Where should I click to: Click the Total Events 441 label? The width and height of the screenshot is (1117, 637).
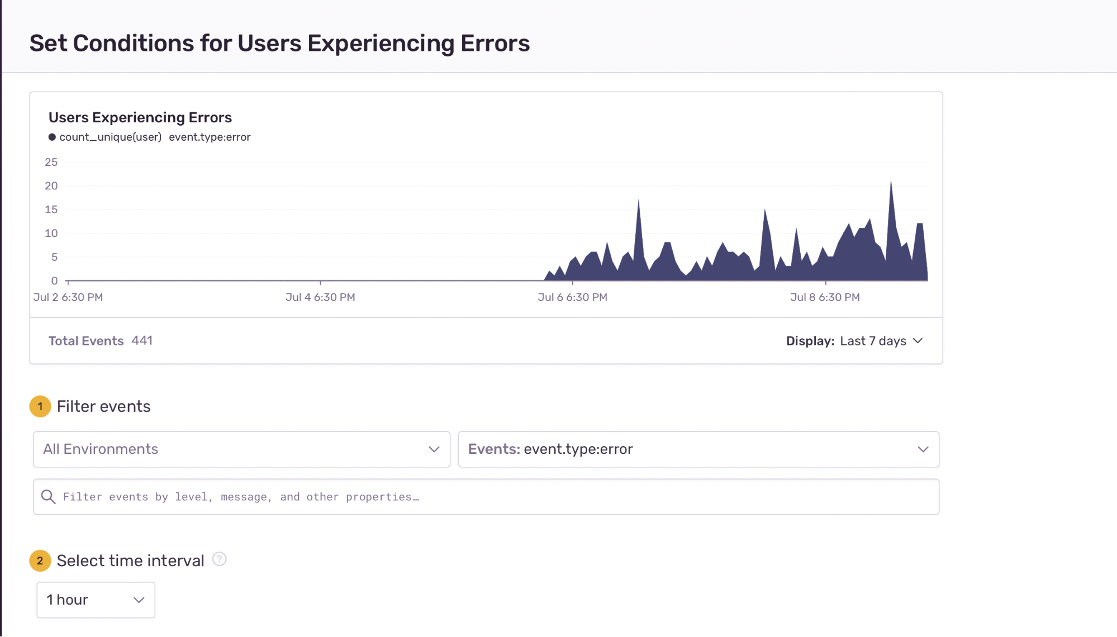click(101, 341)
